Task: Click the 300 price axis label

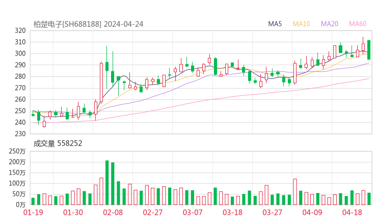Action: pyautogui.click(x=20, y=53)
